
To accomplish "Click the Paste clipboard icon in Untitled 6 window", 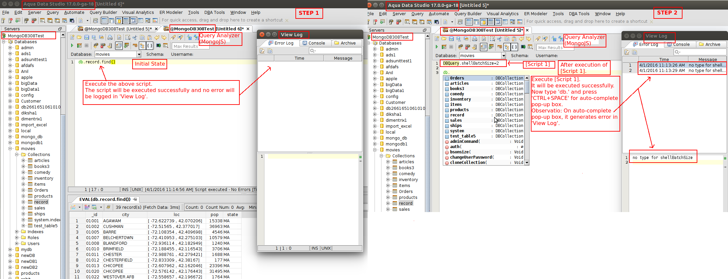I will point(149,37).
